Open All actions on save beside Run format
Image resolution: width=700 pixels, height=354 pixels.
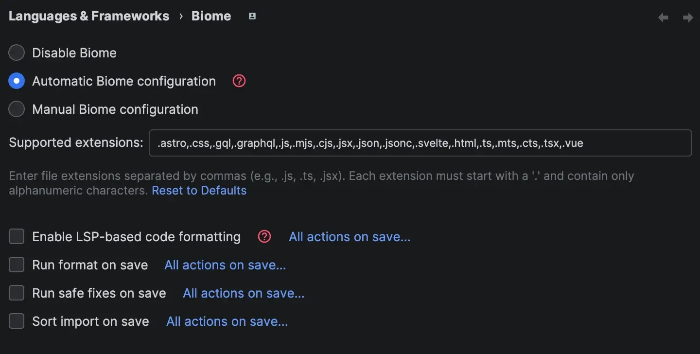225,265
